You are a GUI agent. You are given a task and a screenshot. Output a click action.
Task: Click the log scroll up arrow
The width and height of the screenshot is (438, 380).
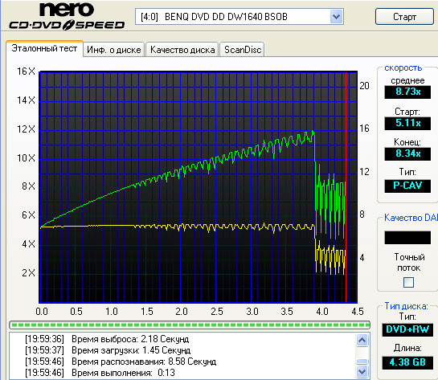coord(362,340)
